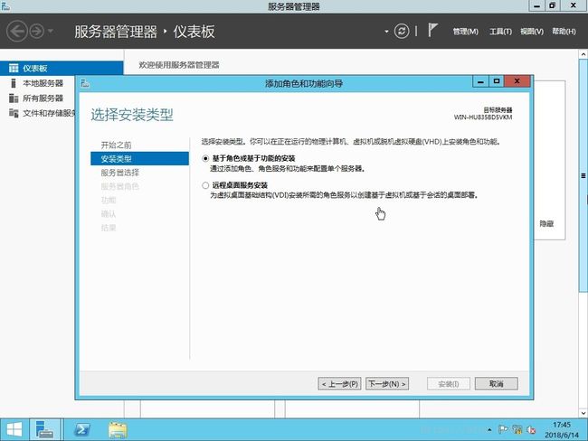Click the refresh icon in the header

[x=402, y=31]
